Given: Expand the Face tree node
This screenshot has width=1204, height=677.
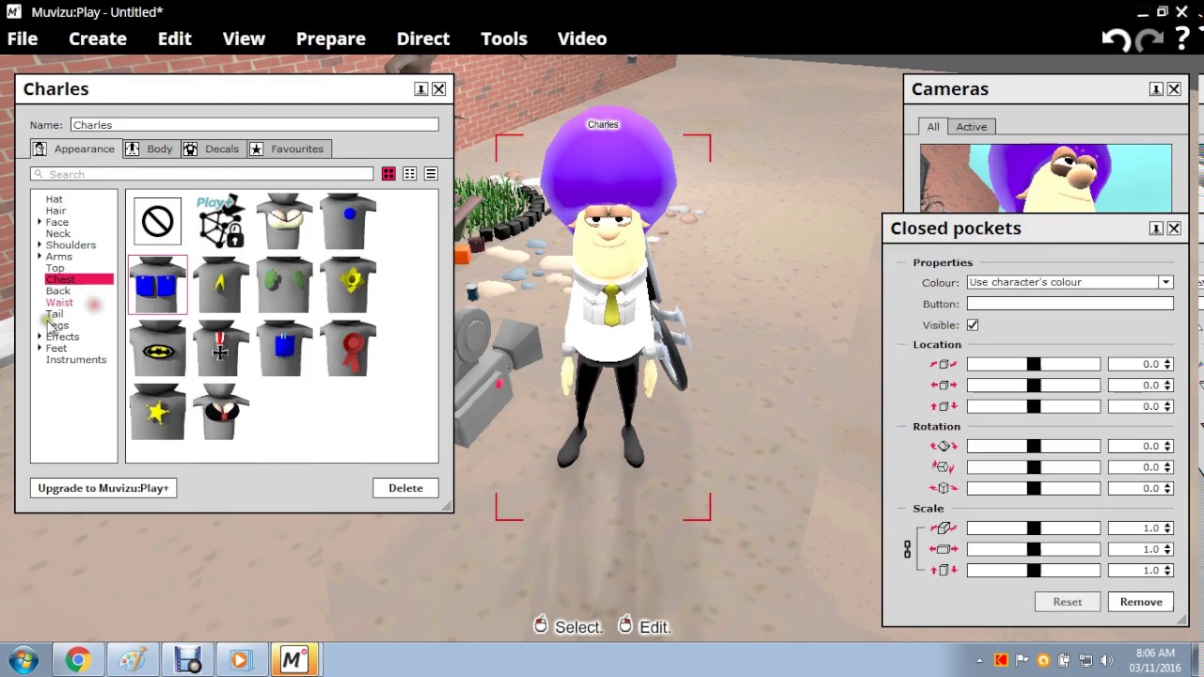Looking at the screenshot, I should (x=40, y=222).
